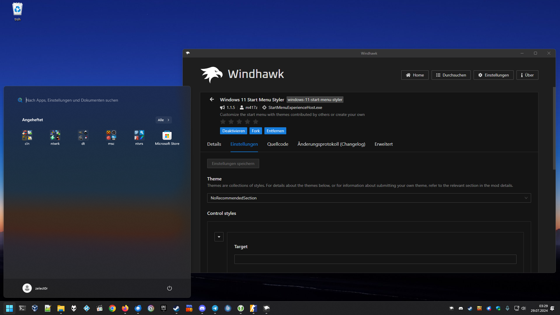Open the volume icon in the system tray
Viewport: 560px width, 315px height.
pos(523,308)
